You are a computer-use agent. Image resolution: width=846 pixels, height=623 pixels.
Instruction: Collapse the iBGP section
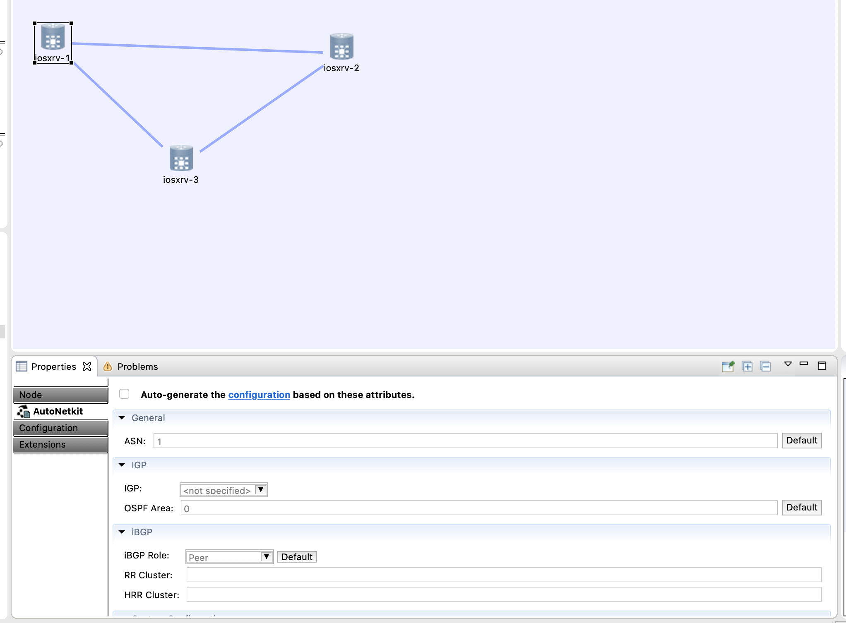tap(122, 532)
